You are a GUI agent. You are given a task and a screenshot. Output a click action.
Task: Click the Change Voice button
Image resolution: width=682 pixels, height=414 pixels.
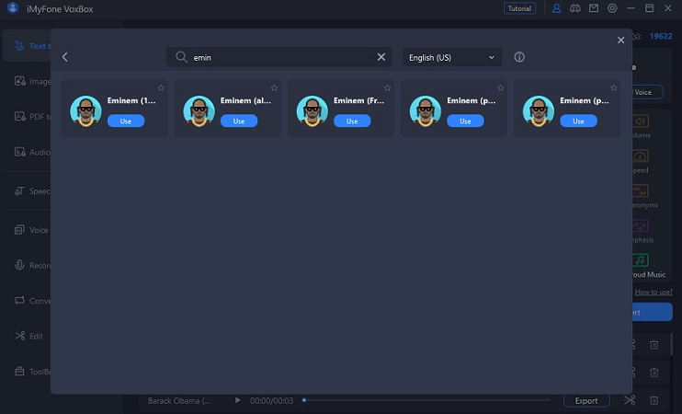point(648,92)
